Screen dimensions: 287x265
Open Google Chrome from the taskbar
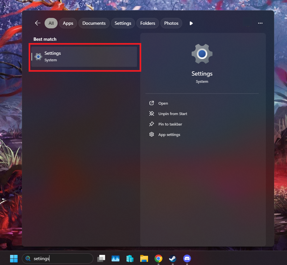tap(158, 258)
